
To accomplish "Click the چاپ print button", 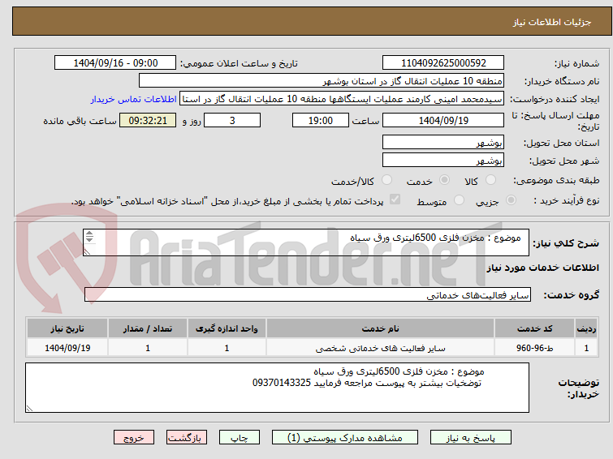I will pyautogui.click(x=239, y=438).
